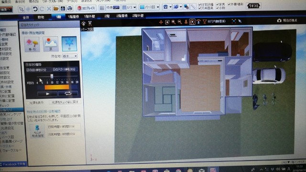
Task: Click the ruler measure icon
Action: (193, 7)
